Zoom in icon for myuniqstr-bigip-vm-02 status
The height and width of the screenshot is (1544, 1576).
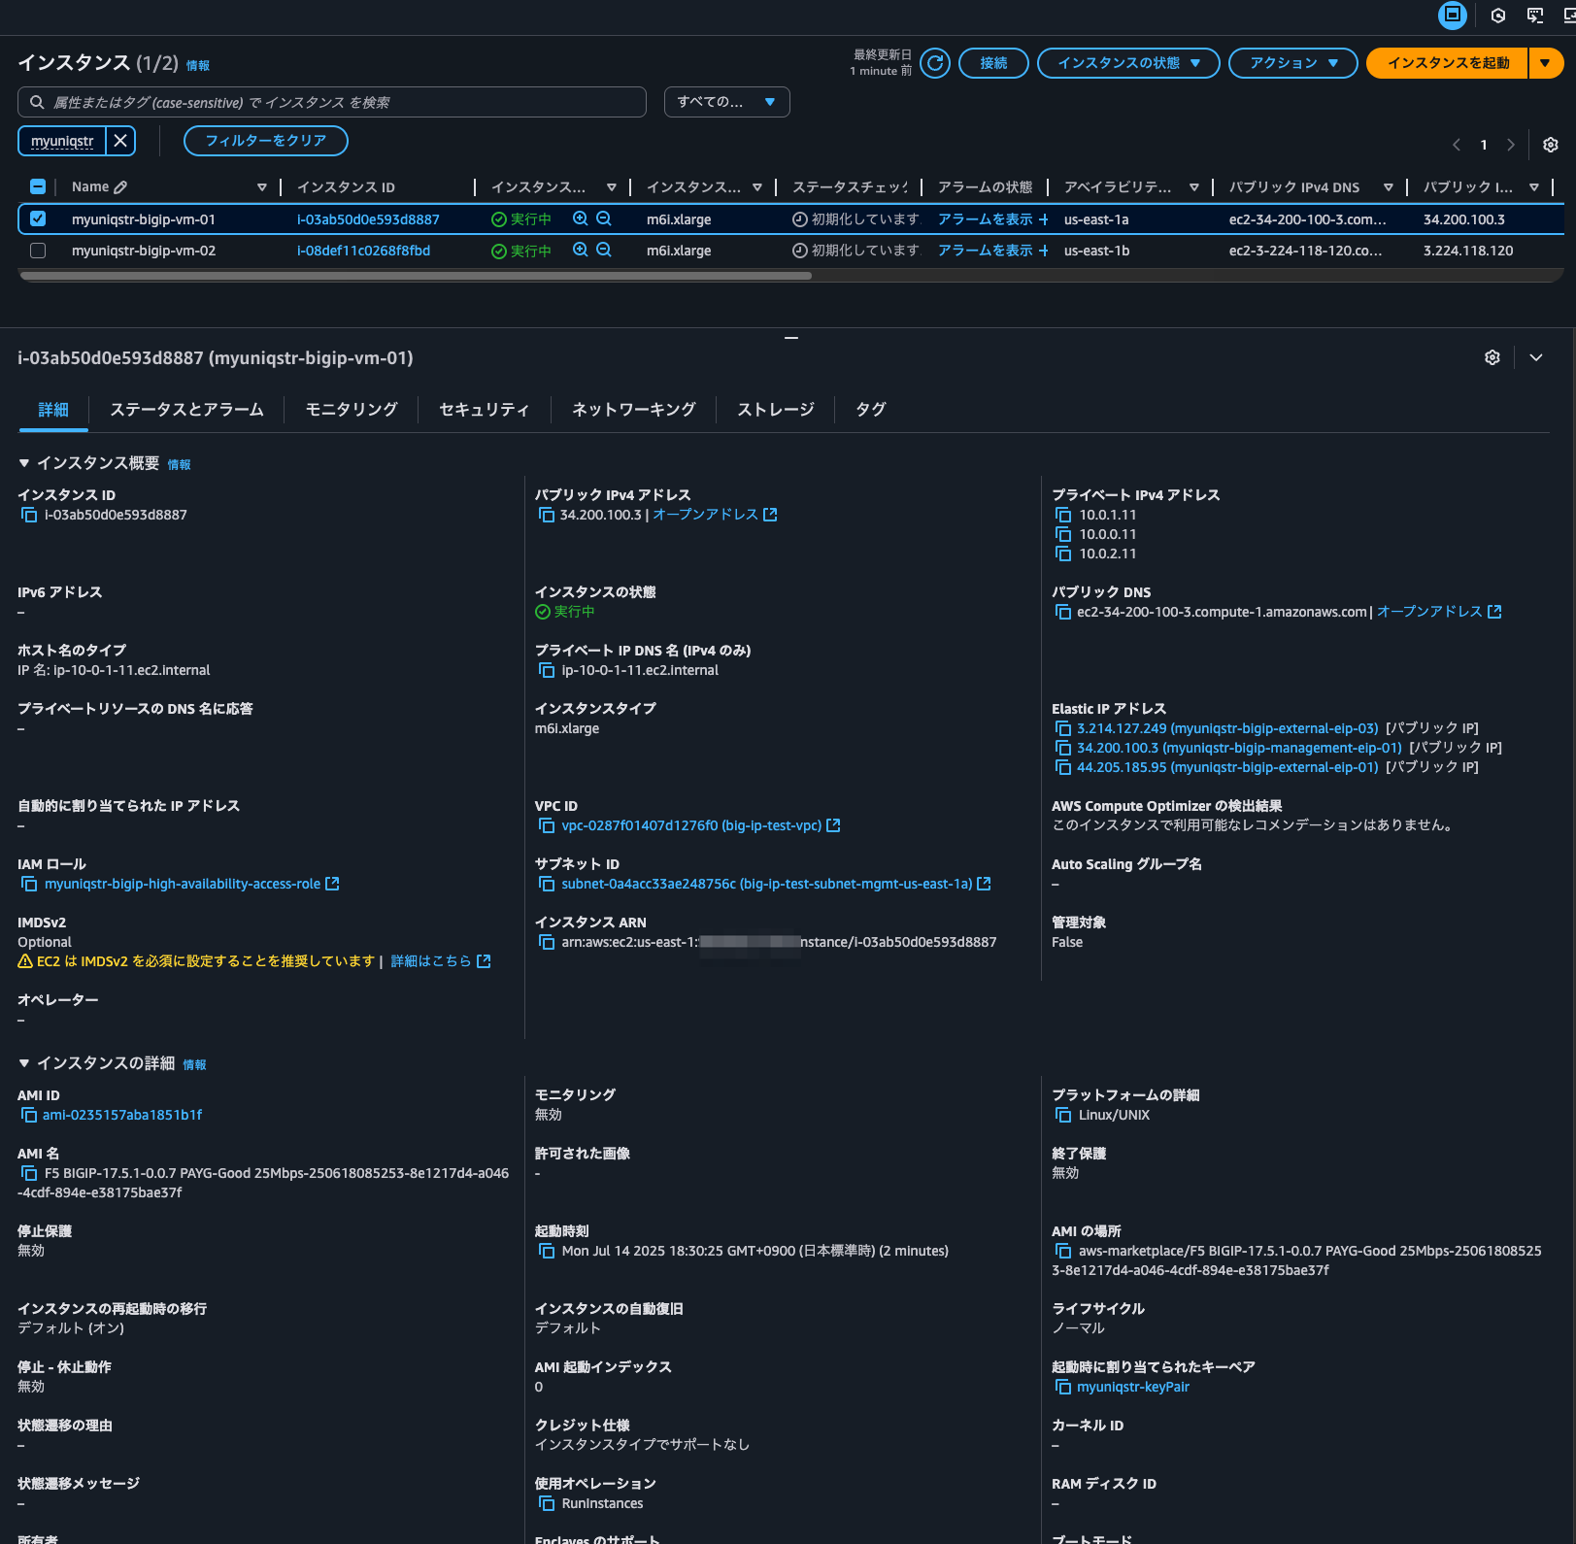[x=581, y=251]
